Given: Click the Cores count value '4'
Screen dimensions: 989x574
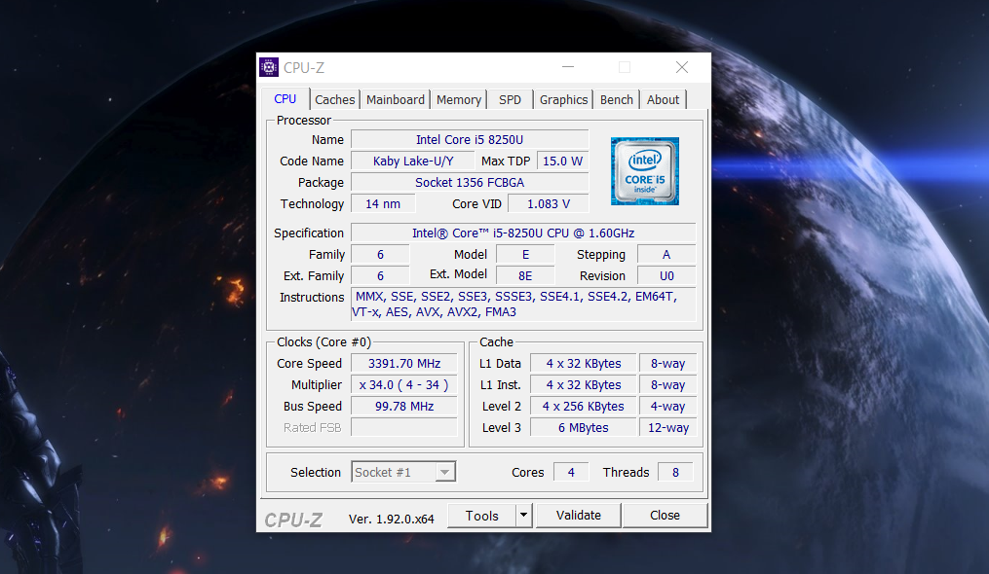Looking at the screenshot, I should click(571, 472).
